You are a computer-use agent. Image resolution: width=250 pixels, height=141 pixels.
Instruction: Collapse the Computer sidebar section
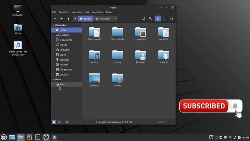click(54, 25)
